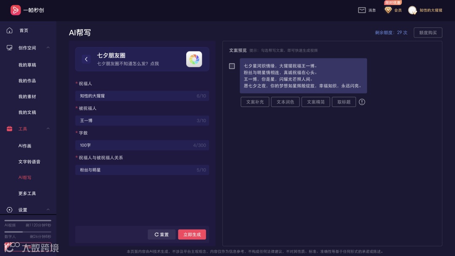455x256 pixels.
Task: Click the 文案预览 heading
Action: (238, 51)
